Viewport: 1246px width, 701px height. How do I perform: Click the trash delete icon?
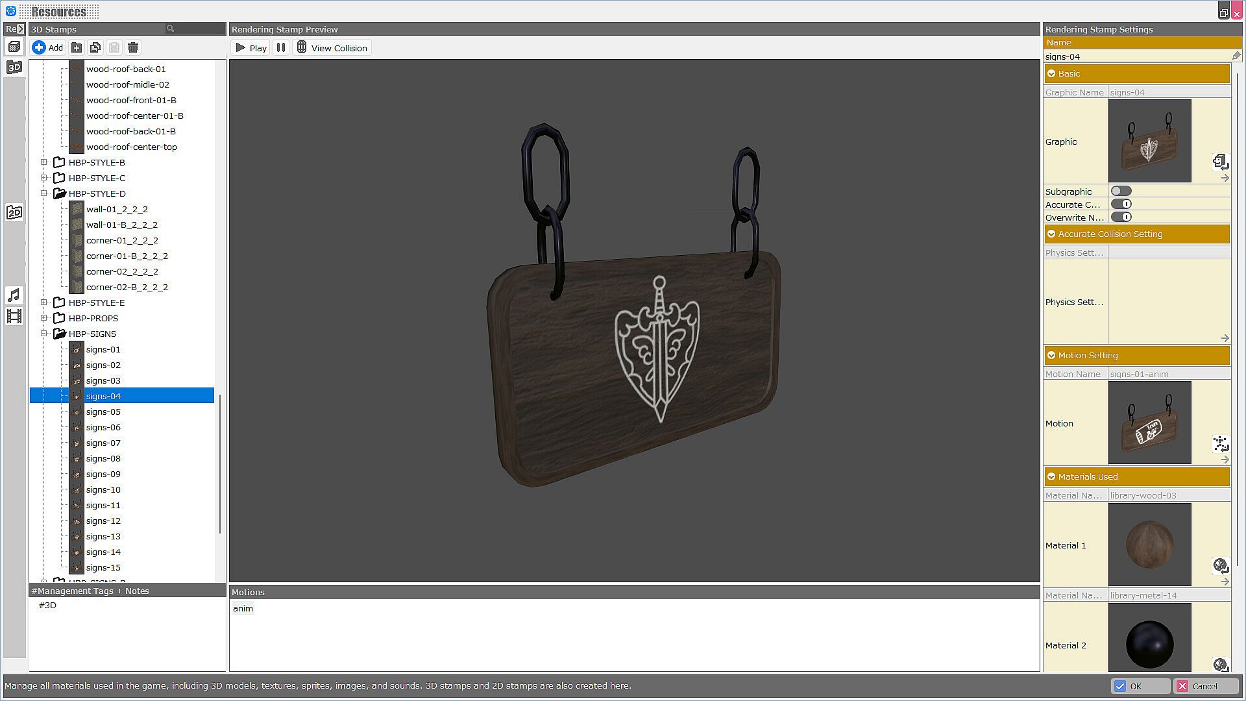(x=133, y=47)
